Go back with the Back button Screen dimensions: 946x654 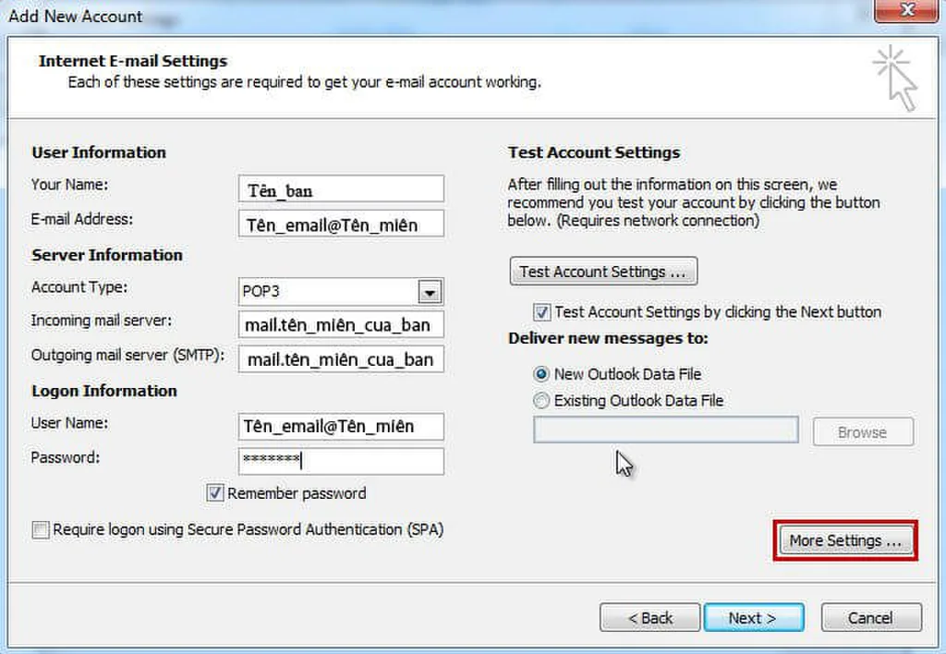[649, 618]
